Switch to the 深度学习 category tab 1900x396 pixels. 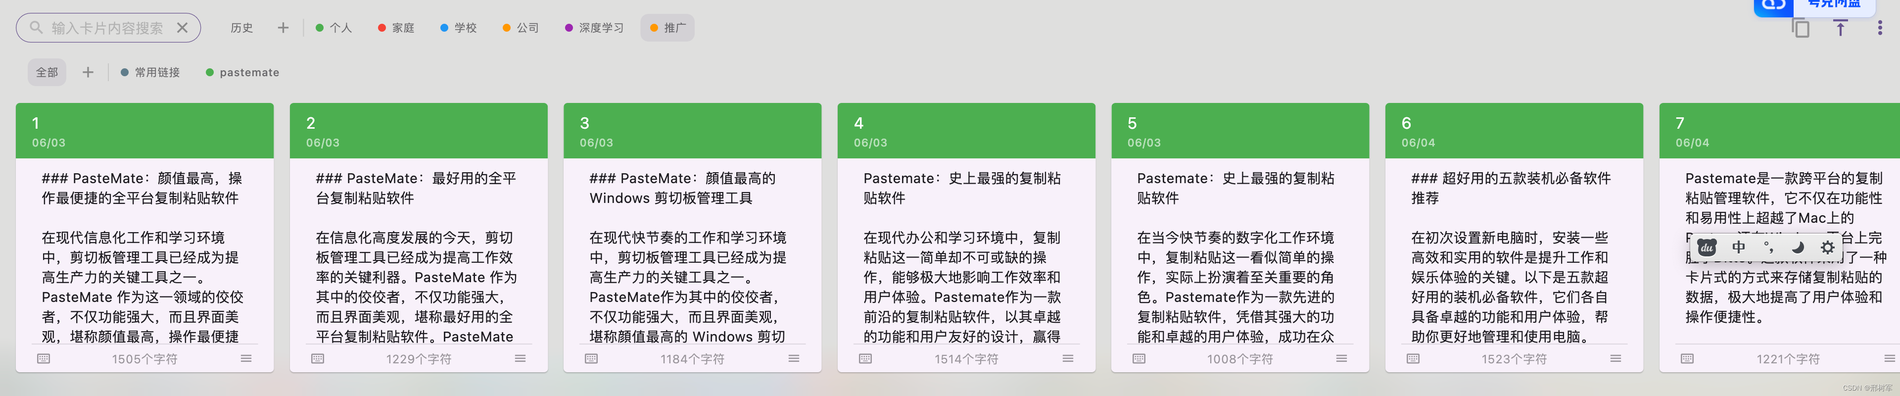594,27
